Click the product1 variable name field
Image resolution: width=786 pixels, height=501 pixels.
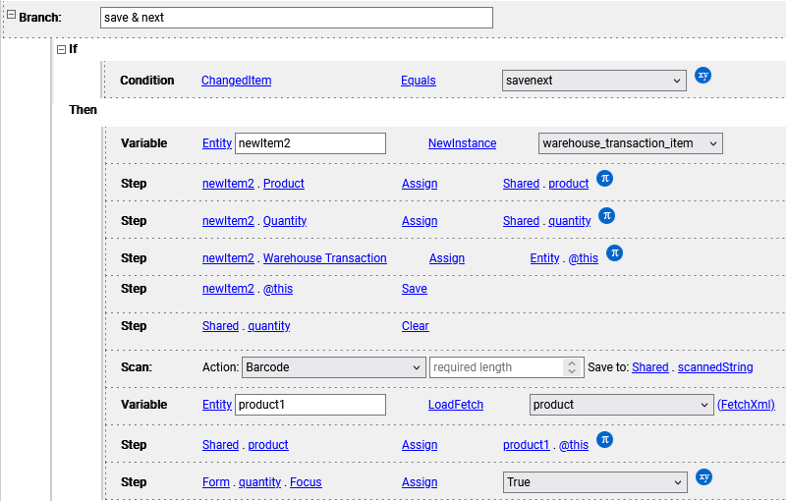click(x=310, y=405)
